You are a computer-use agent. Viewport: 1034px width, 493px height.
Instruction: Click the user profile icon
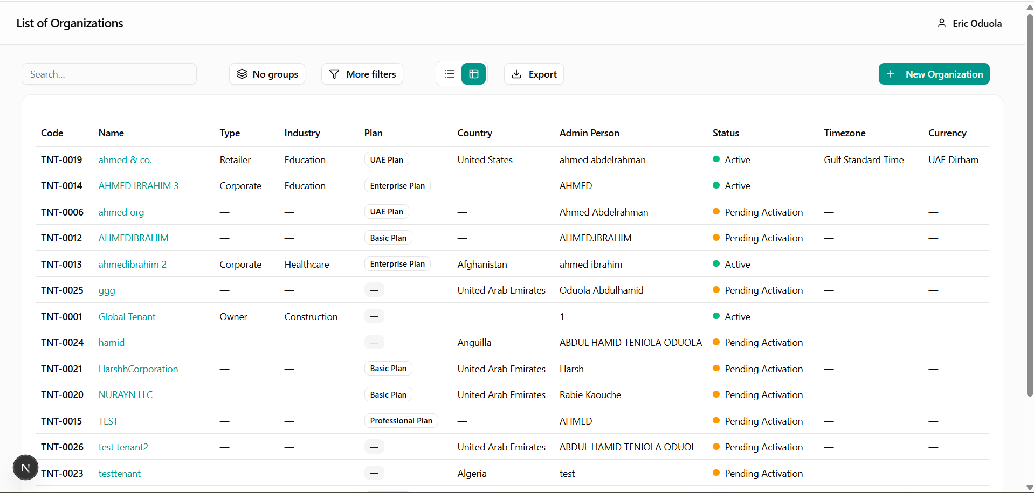(x=941, y=23)
